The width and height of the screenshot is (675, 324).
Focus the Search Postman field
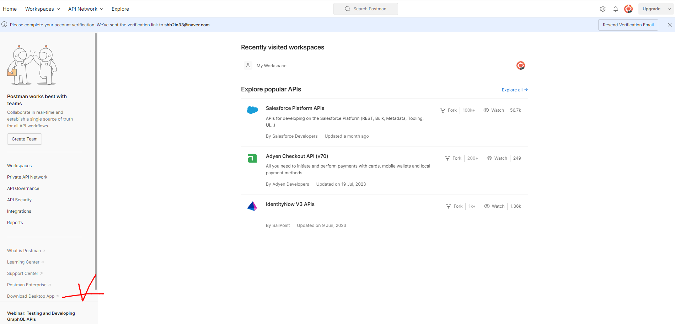tap(366, 9)
